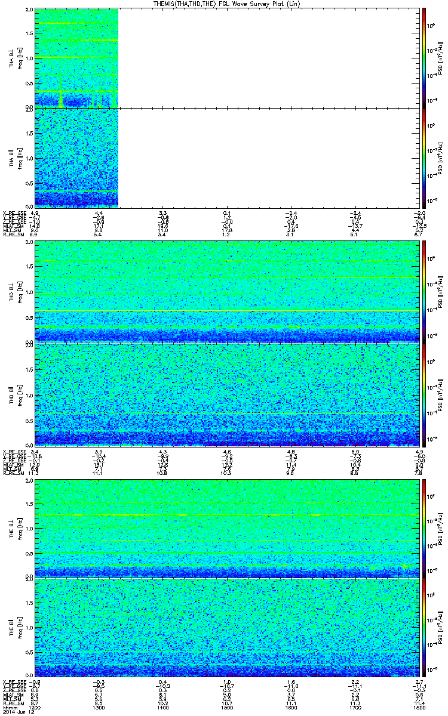The width and height of the screenshot is (448, 716).
Task: Click the PSD color bar beside THA B-parallel panel
Action: coord(424,158)
